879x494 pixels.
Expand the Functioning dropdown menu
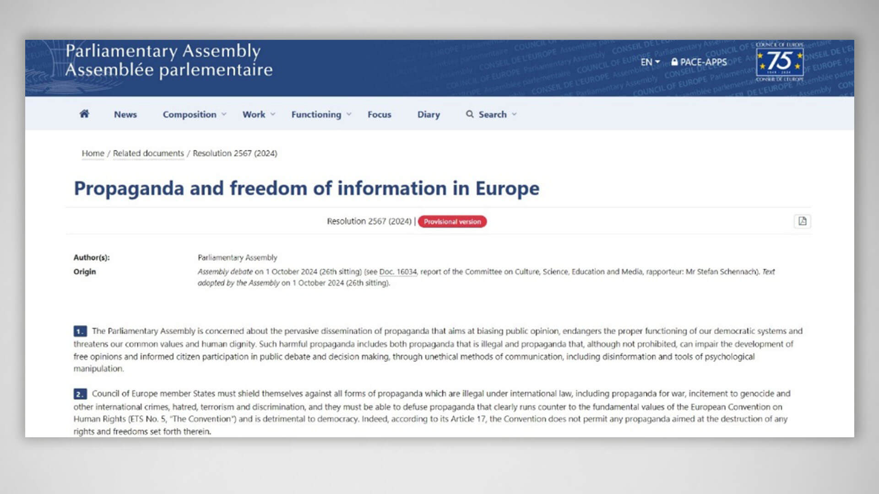320,114
